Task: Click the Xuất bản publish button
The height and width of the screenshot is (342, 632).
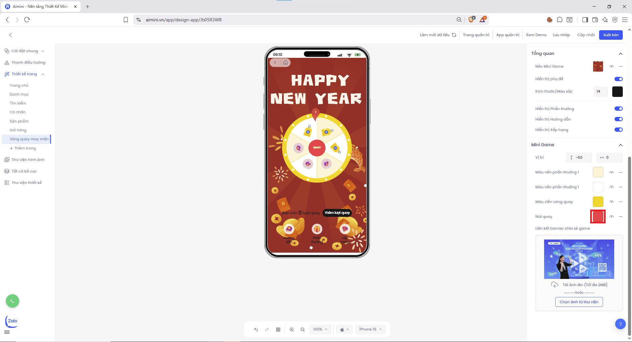Action: tap(611, 35)
